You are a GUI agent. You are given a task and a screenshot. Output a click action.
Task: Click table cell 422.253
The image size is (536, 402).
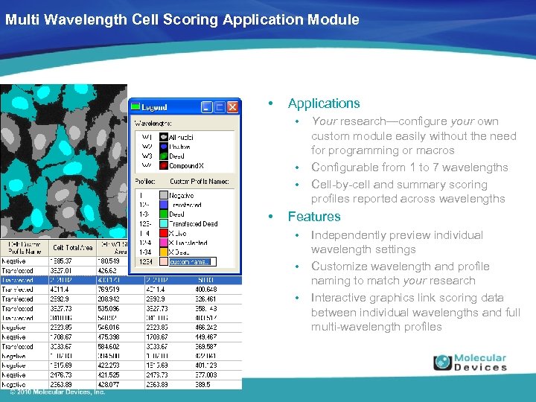coord(109,366)
